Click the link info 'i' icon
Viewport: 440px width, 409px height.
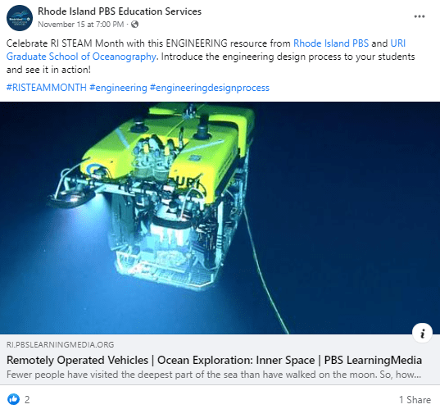click(x=422, y=334)
